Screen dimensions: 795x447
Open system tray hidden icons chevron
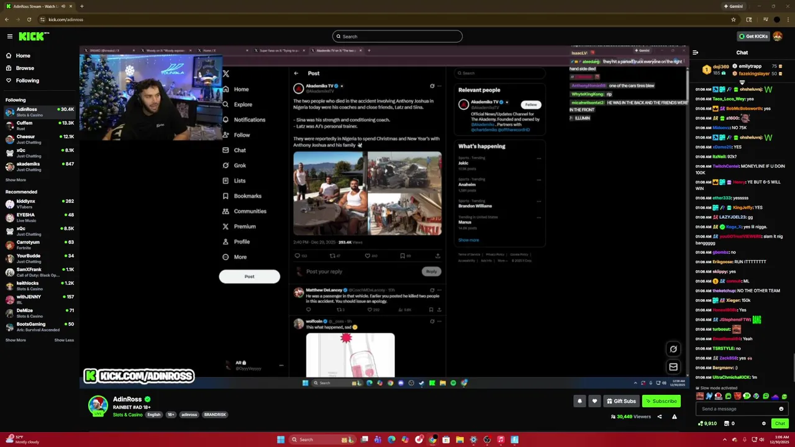coord(724,440)
